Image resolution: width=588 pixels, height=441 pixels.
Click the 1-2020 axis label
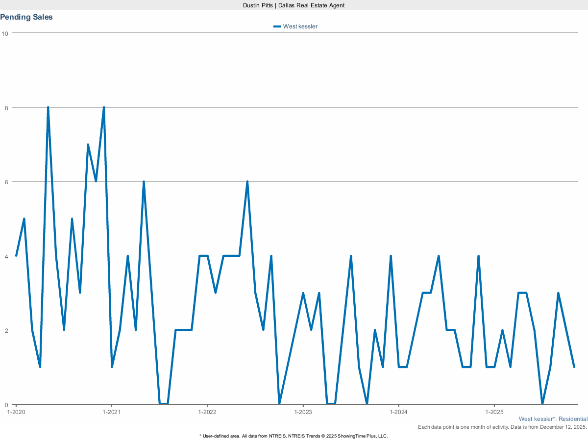(16, 412)
